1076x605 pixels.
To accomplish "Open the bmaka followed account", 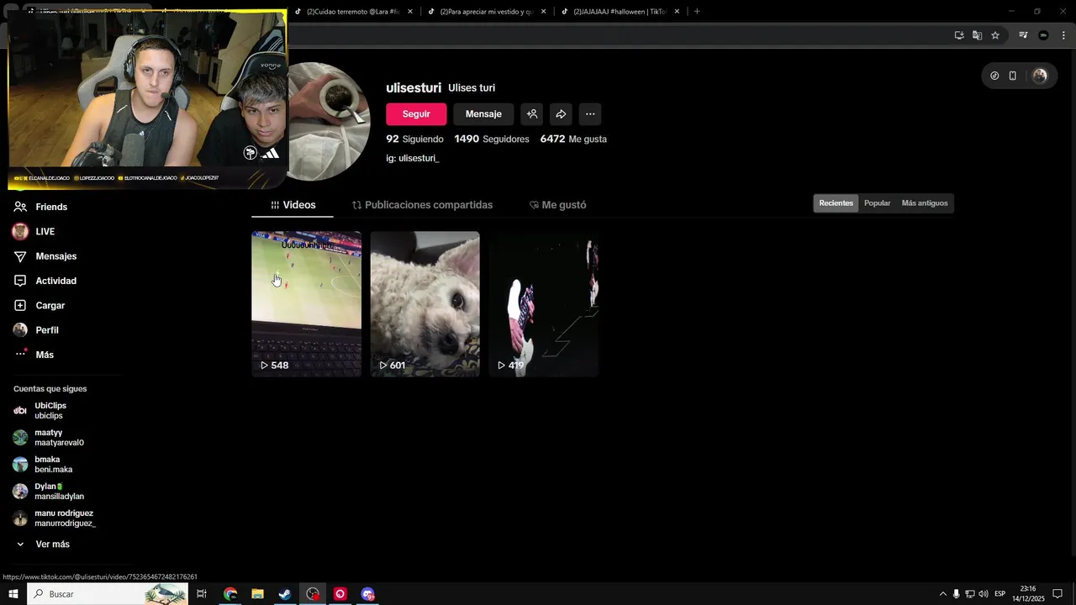I will (x=50, y=465).
